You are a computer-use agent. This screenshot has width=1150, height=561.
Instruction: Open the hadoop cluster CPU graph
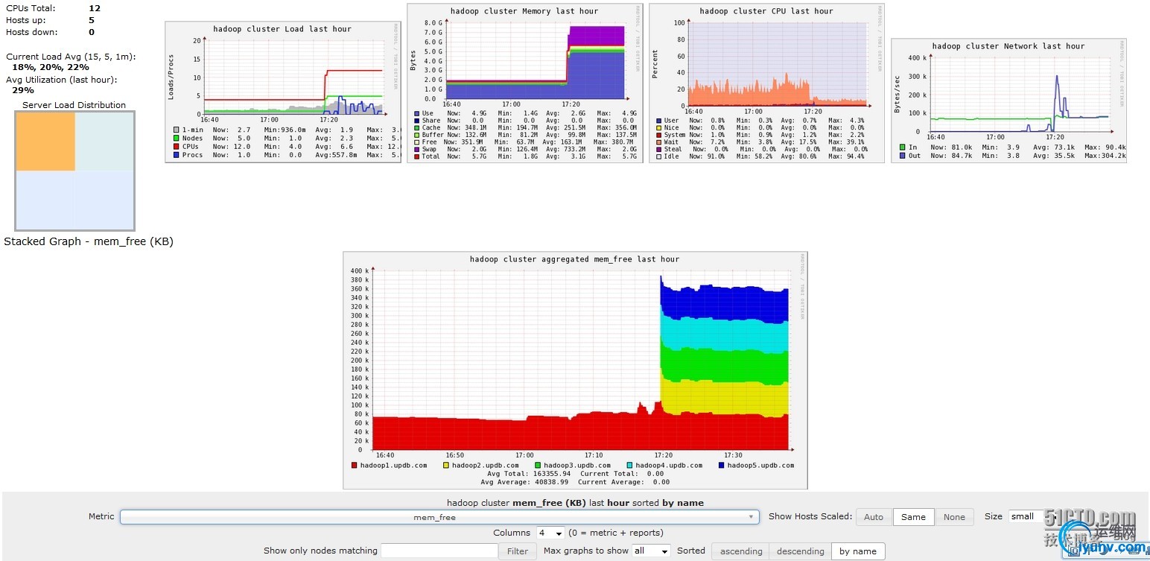point(766,83)
